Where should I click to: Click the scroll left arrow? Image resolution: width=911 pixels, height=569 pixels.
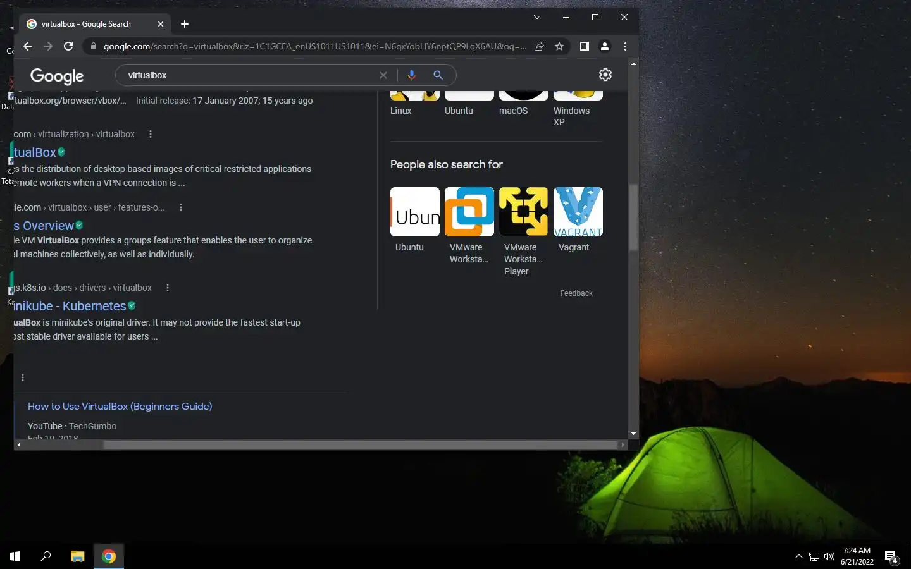coord(19,444)
